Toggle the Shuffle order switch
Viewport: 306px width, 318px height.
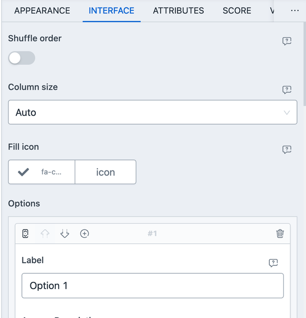click(x=21, y=58)
